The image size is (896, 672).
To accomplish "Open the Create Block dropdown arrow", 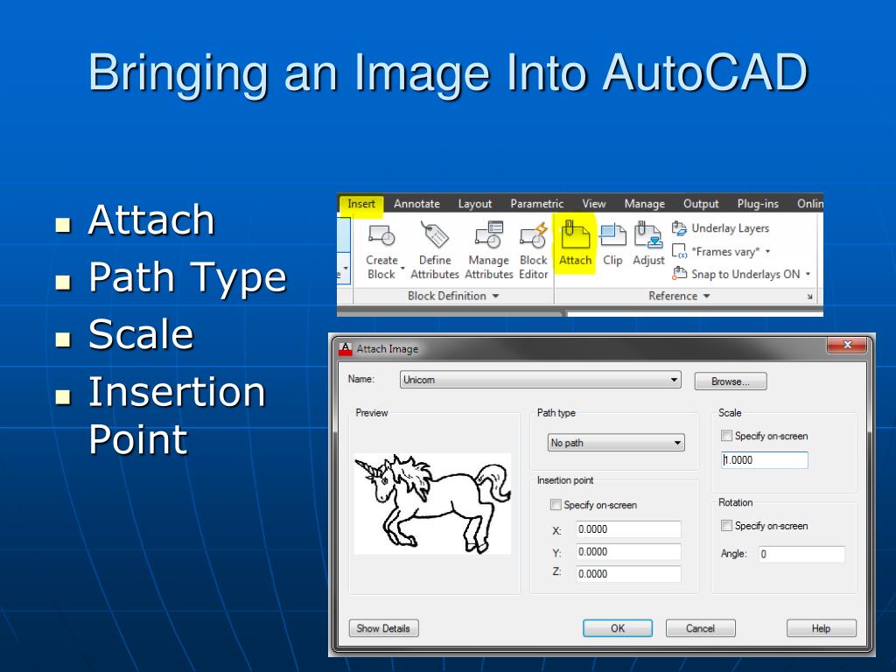I will [x=402, y=269].
